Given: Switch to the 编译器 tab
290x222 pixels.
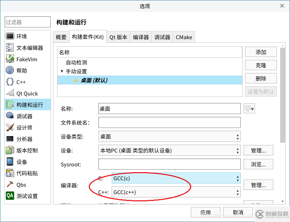Looking at the screenshot, I should 141,37.
